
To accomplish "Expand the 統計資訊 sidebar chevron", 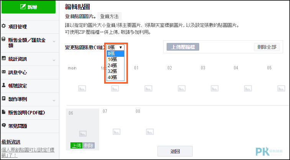I will [x=54, y=60].
